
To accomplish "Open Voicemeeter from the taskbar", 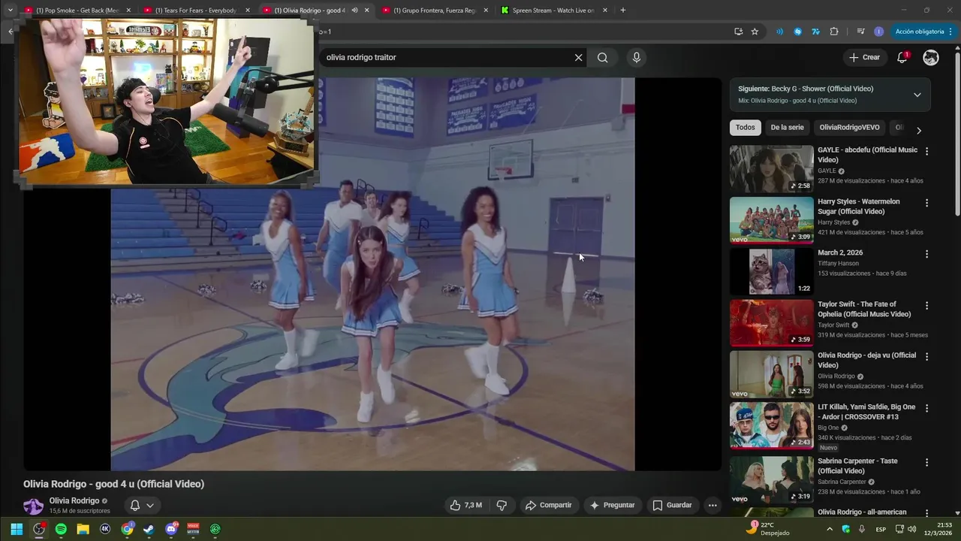I will (x=193, y=529).
